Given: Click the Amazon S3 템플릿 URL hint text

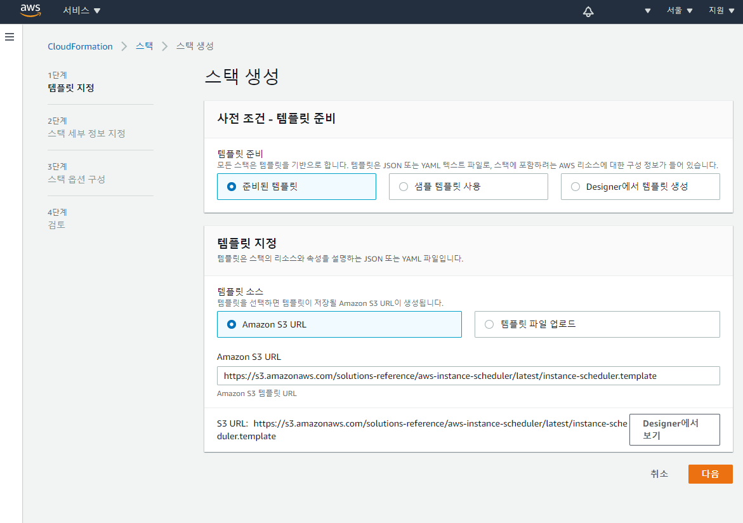Looking at the screenshot, I should [257, 394].
